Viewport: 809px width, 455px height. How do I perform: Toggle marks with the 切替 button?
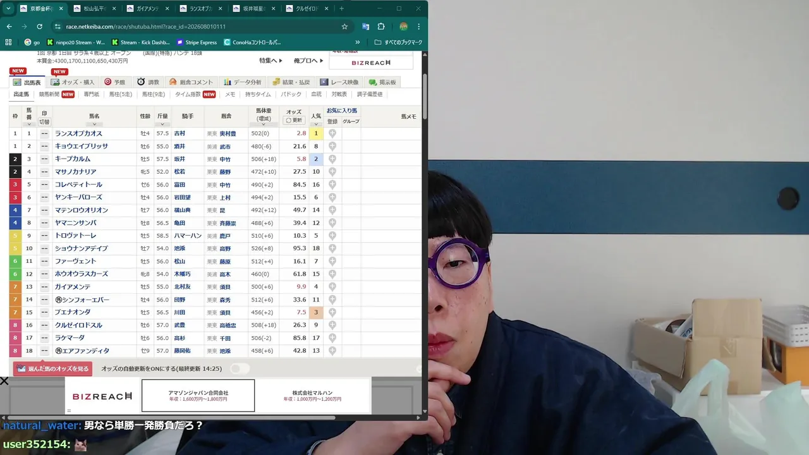tap(44, 122)
